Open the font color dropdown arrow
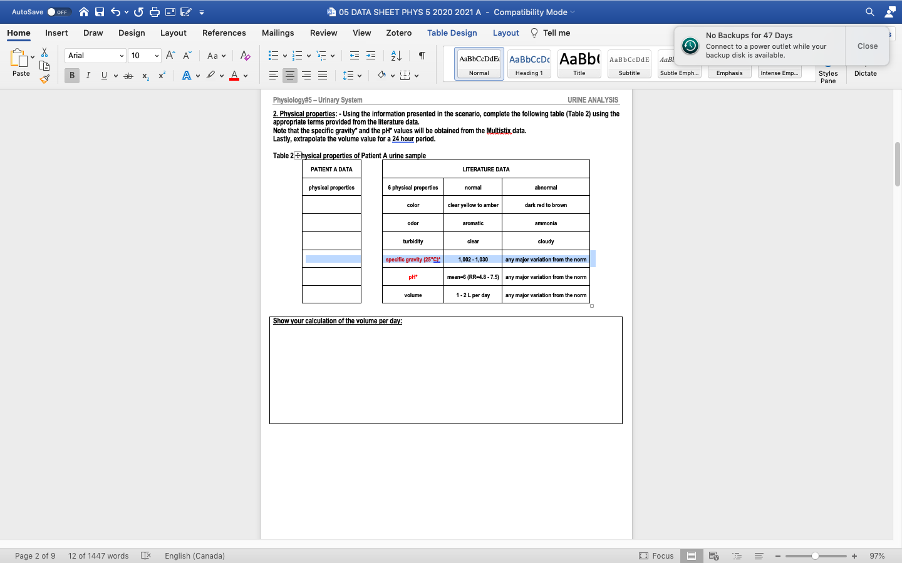Viewport: 902px width, 563px height. click(246, 76)
